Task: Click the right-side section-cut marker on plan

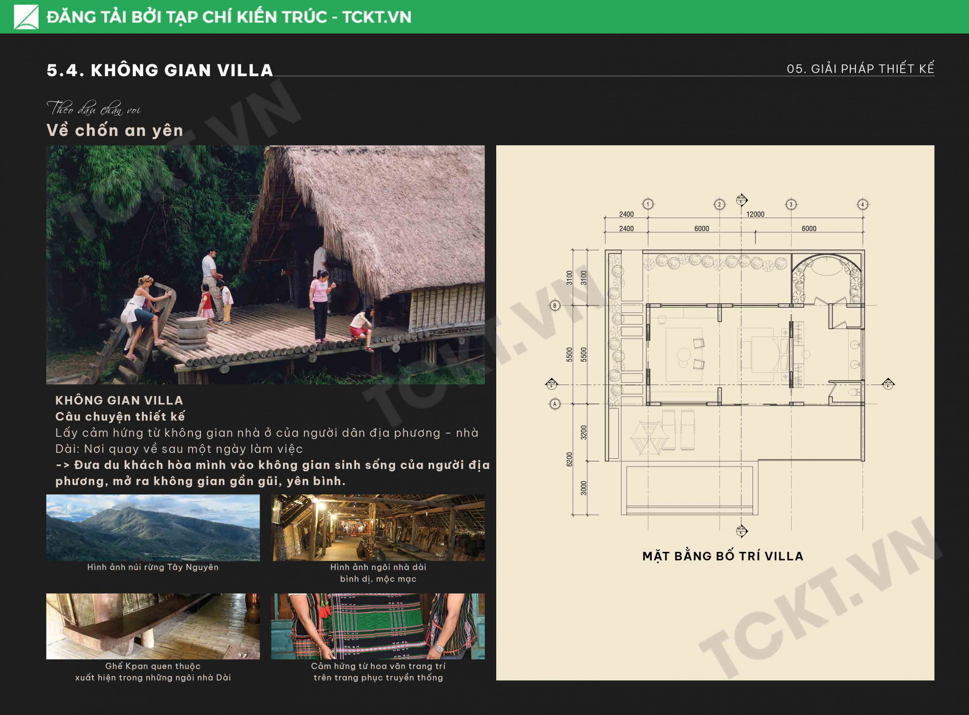Action: point(888,383)
